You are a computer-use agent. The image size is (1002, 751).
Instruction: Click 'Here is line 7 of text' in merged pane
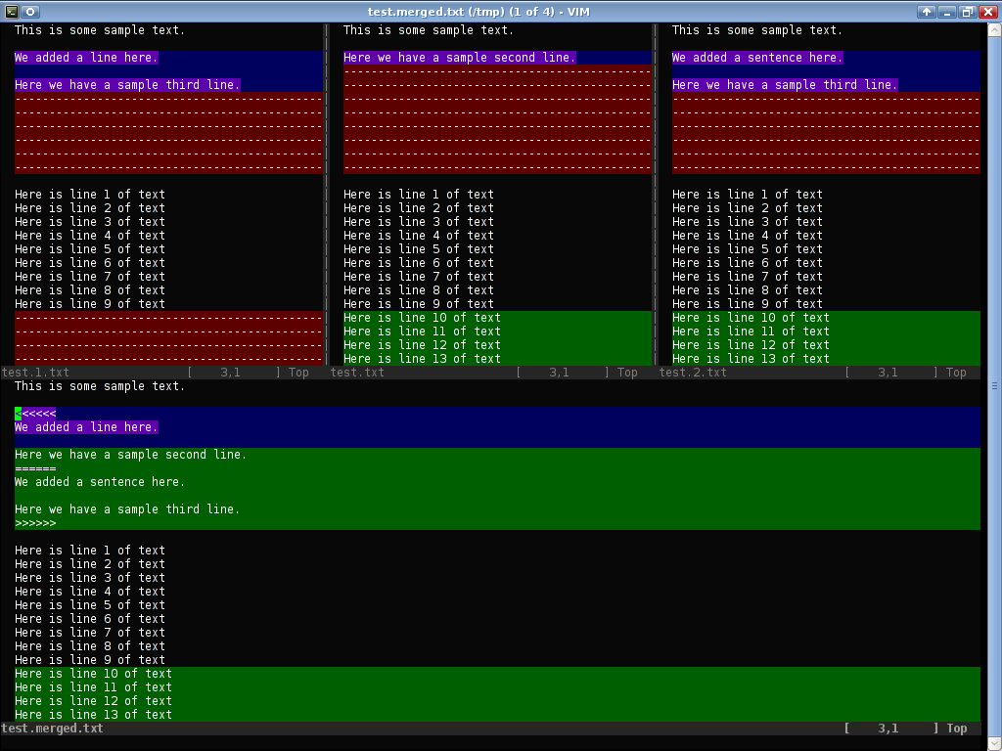pyautogui.click(x=89, y=633)
